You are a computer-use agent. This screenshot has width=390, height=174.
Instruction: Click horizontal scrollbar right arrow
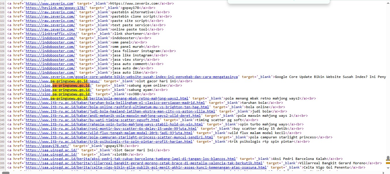[383, 173]
